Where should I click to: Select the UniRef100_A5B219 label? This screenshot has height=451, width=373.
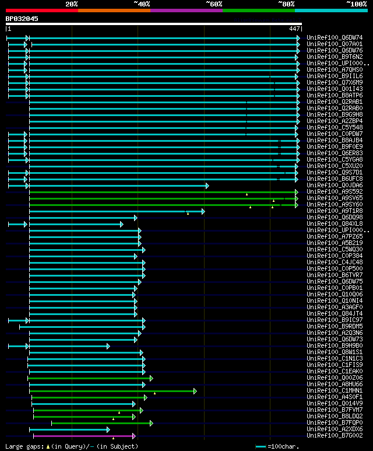click(335, 243)
